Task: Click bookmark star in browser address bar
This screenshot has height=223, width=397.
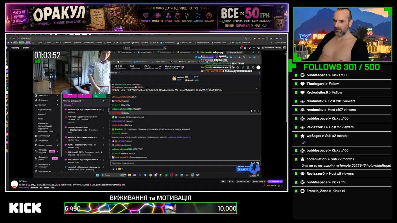Action: pos(250,38)
